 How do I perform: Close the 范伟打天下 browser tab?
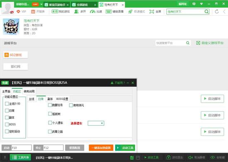tap(123, 5)
